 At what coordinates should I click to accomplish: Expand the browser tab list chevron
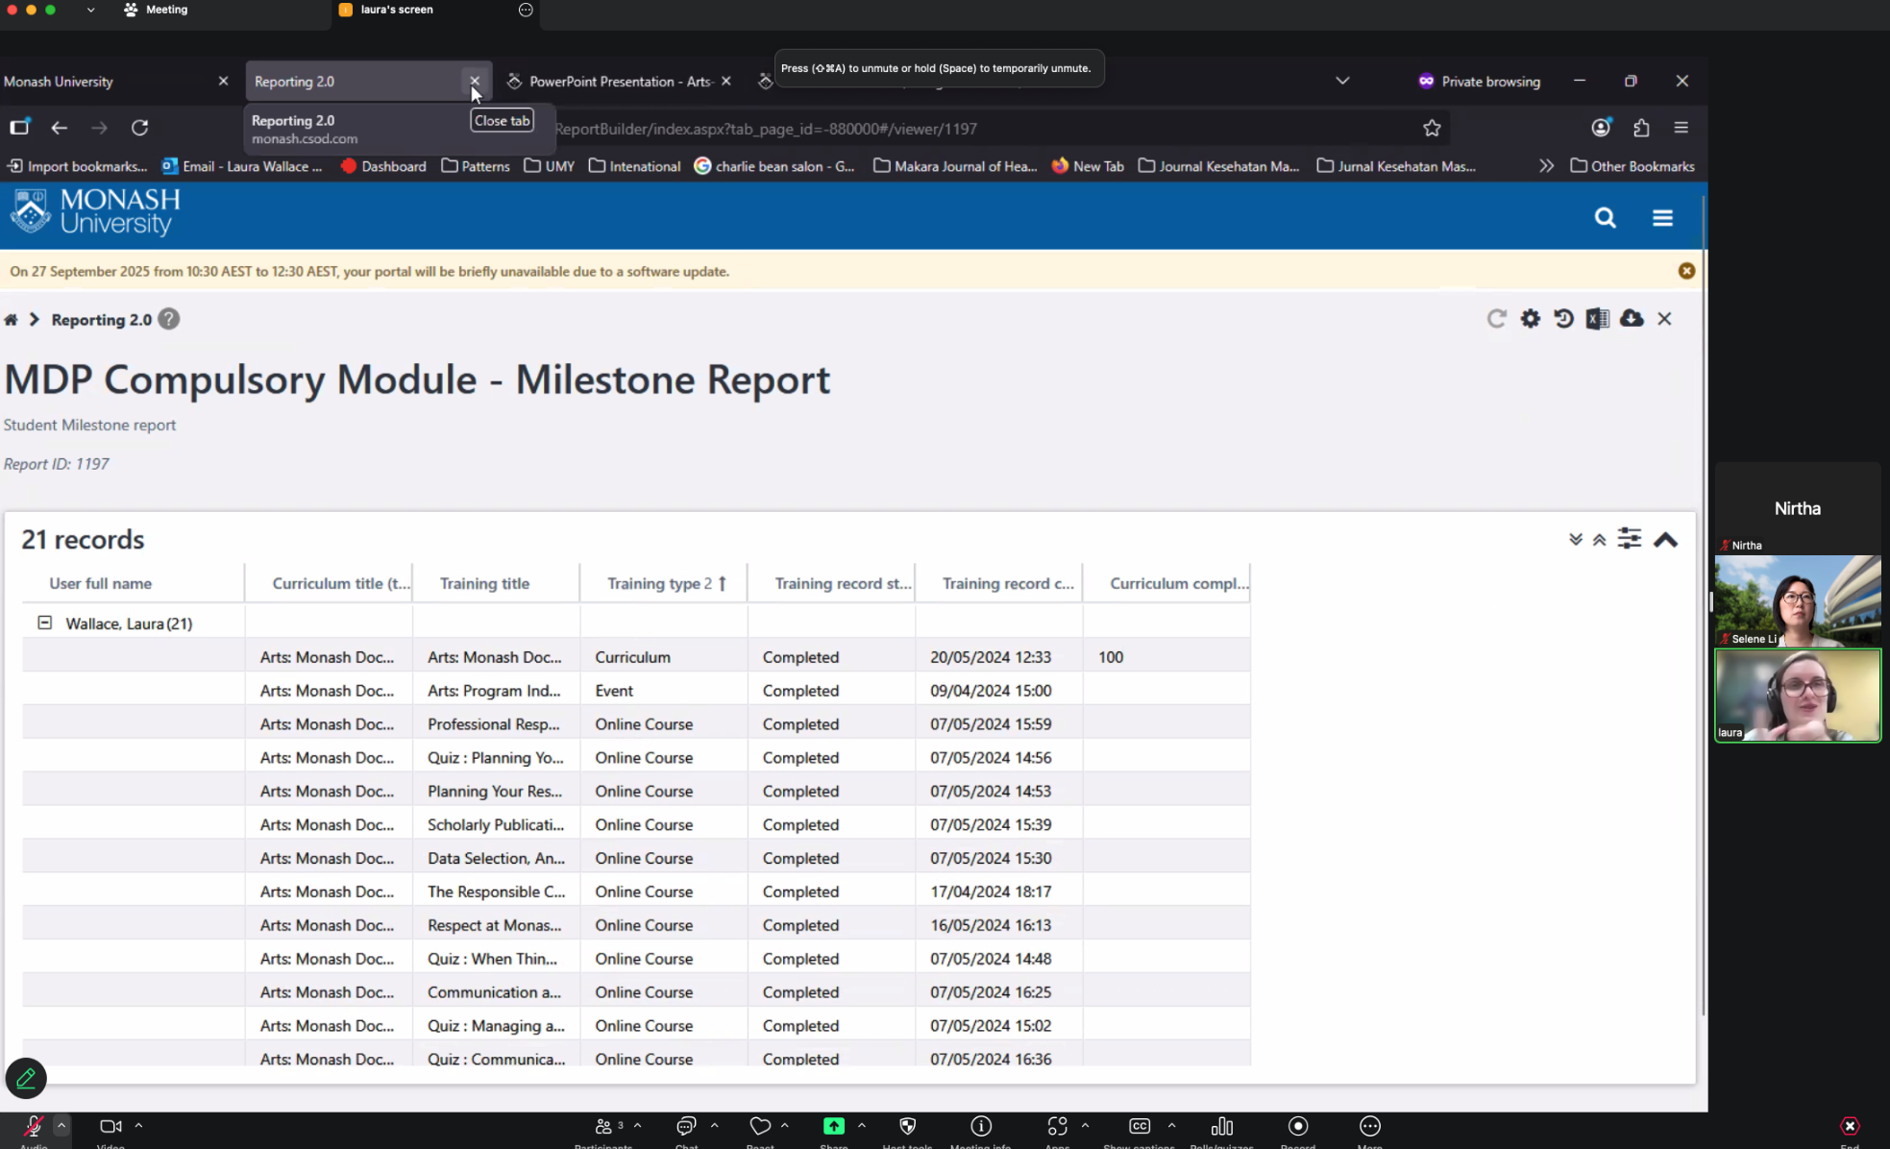[x=1341, y=81]
